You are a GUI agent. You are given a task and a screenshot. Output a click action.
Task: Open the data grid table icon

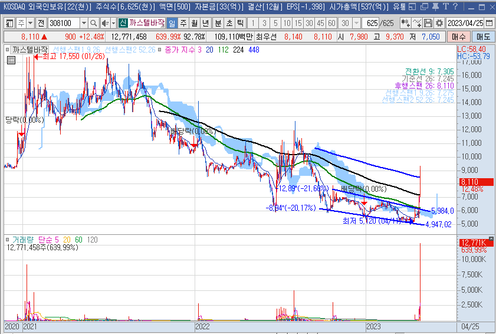pos(11,60)
